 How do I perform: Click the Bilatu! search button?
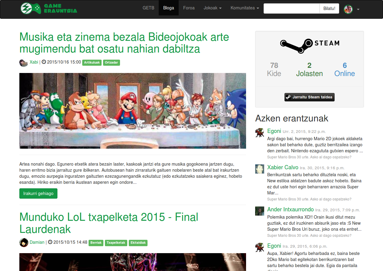tap(329, 8)
